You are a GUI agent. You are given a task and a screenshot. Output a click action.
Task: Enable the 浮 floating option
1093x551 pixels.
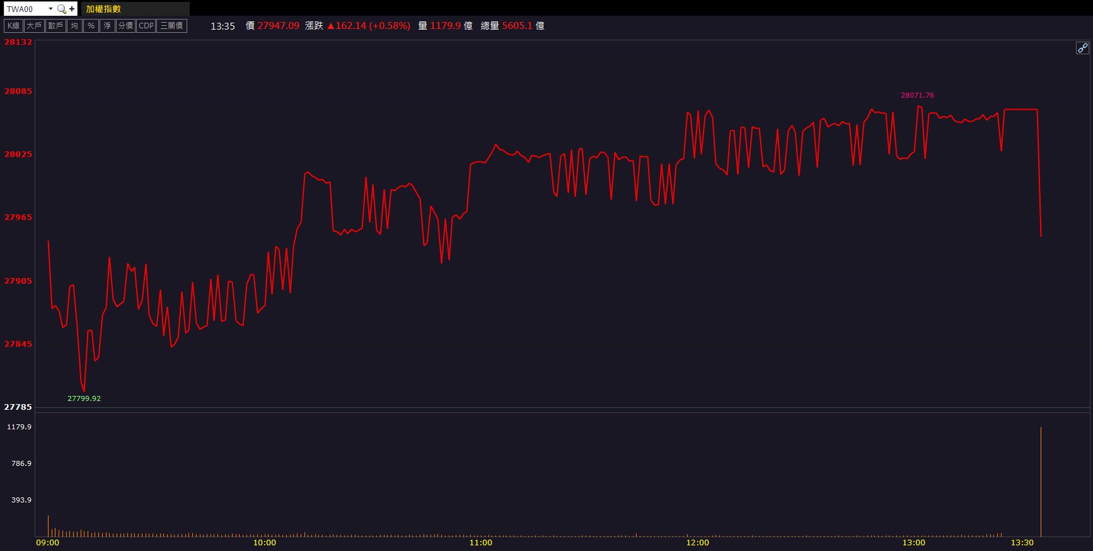(107, 26)
